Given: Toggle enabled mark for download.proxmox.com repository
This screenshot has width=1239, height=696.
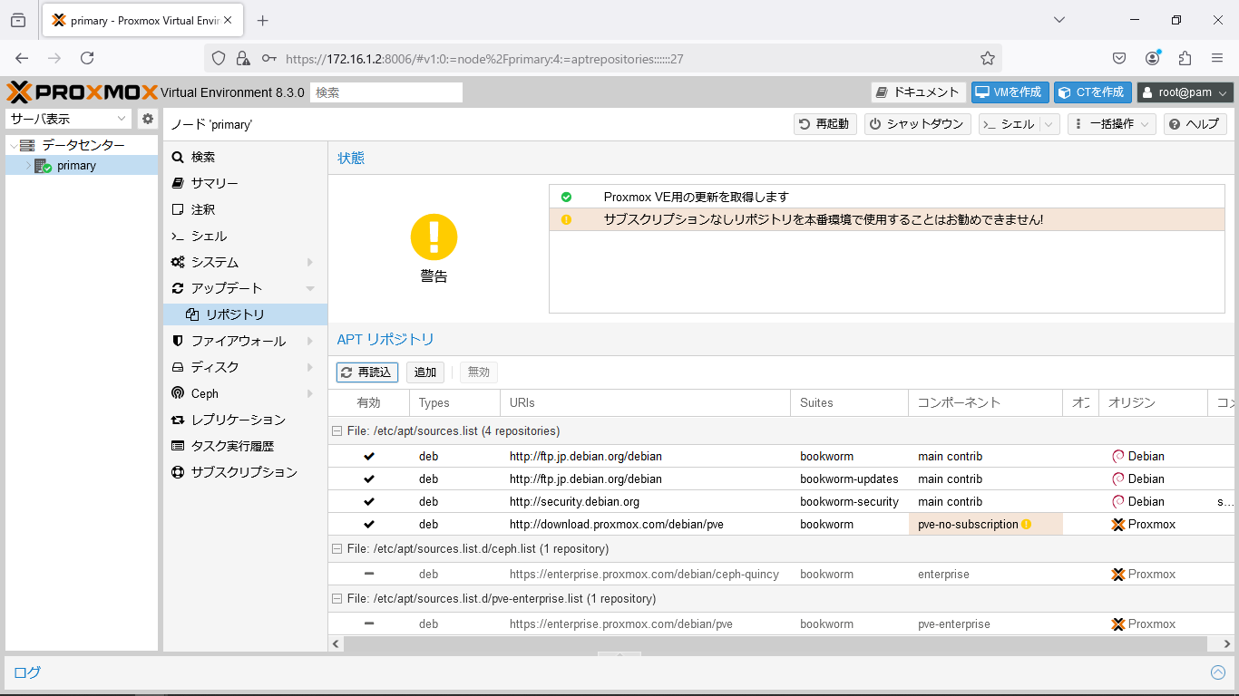Looking at the screenshot, I should point(369,524).
